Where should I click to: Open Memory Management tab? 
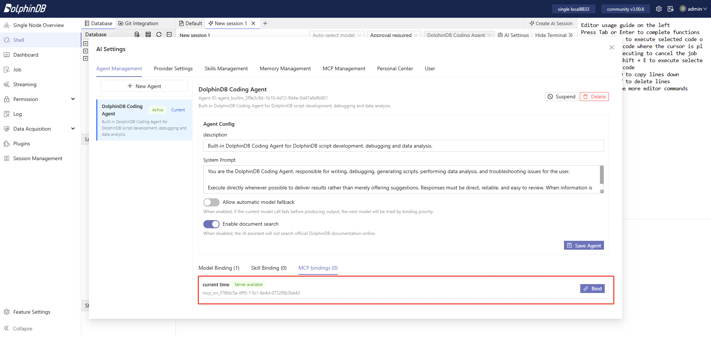click(x=285, y=69)
